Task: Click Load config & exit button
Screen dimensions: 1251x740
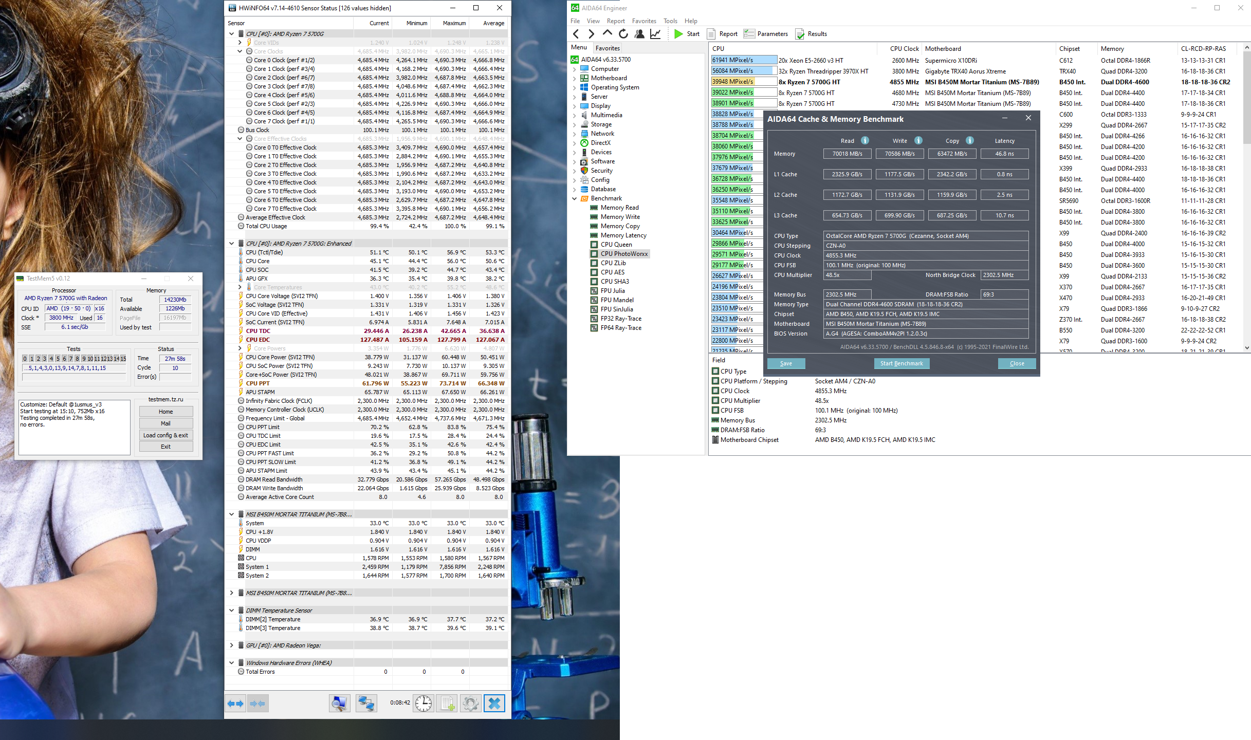Action: pyautogui.click(x=165, y=435)
